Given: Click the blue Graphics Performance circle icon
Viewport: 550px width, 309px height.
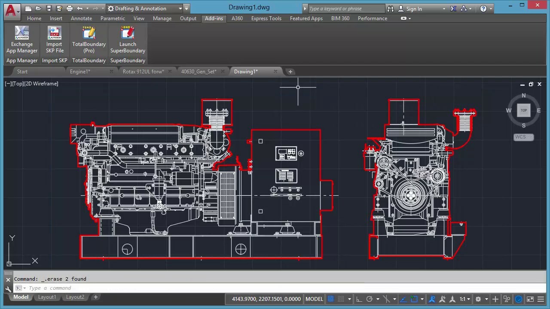Looking at the screenshot, I should (x=519, y=299).
